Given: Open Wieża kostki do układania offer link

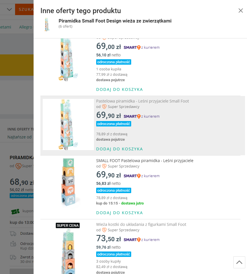Looking at the screenshot, I should 141,224.
